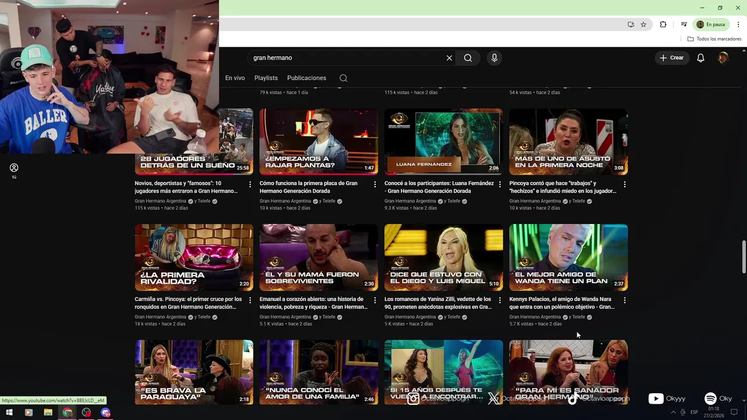747x420 pixels.
Task: Open title 'Emanuel a corazón abierto'
Action: 313,303
